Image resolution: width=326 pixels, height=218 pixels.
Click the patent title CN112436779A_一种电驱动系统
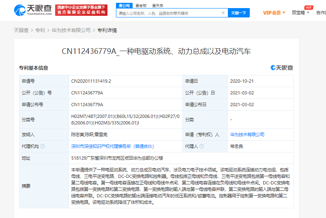[x=157, y=51]
